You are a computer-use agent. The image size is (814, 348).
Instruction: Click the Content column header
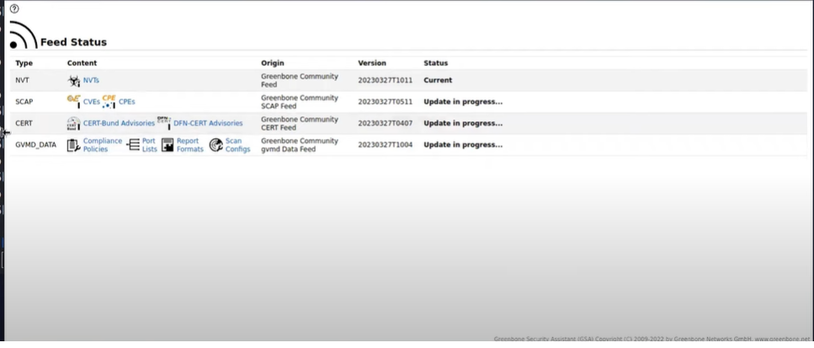point(82,63)
